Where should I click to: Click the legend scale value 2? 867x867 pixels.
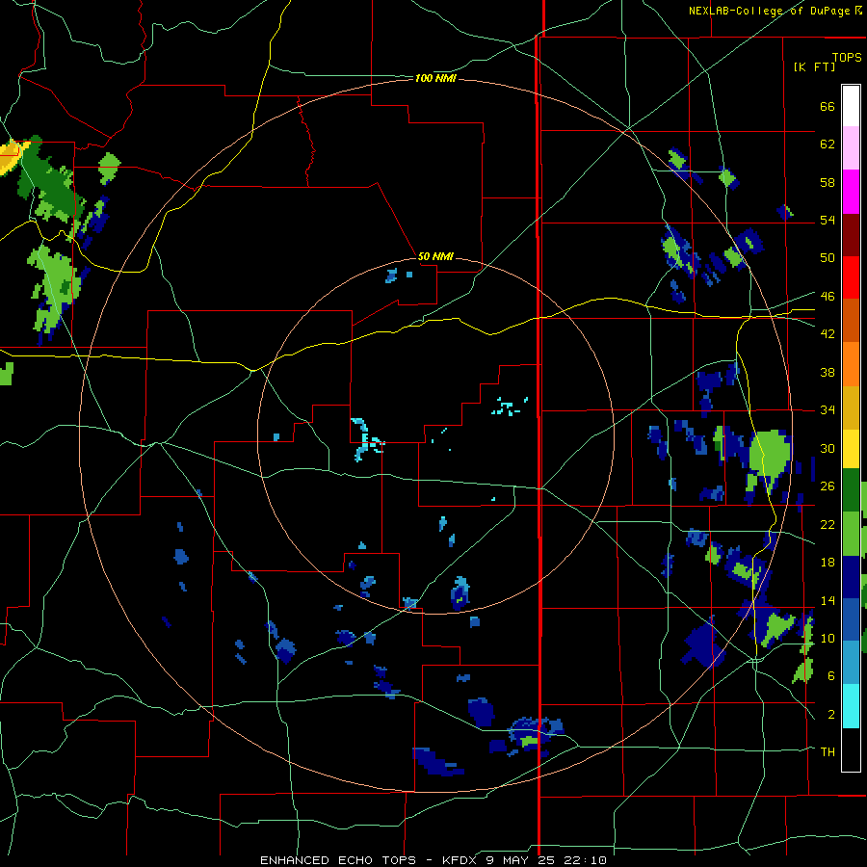(831, 714)
